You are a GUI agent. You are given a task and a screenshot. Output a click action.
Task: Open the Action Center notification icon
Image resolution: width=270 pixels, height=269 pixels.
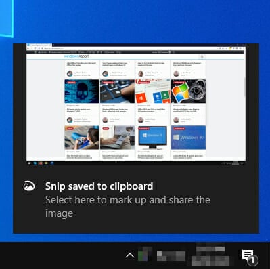coord(250,257)
